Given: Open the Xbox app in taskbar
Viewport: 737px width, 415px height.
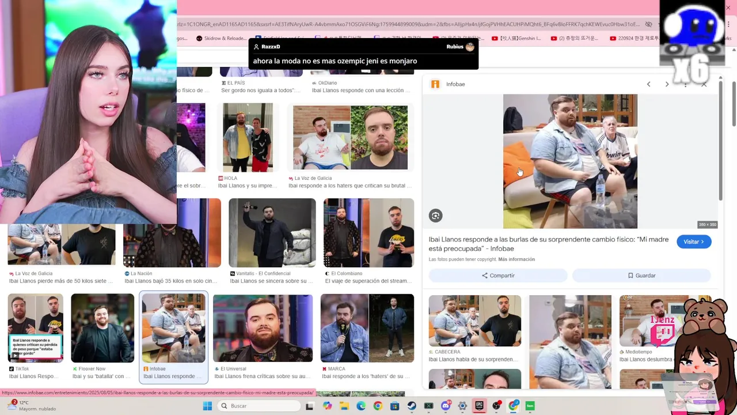Looking at the screenshot, I should tap(428, 406).
